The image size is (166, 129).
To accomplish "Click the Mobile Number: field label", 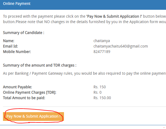I will click(x=17, y=52).
